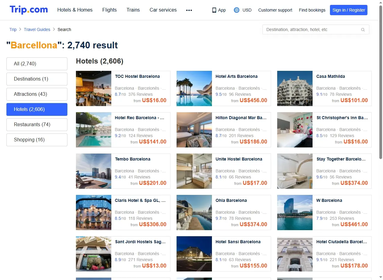Open Hotel Rec Barcelona photo
The width and height of the screenshot is (383, 280).
click(x=94, y=130)
